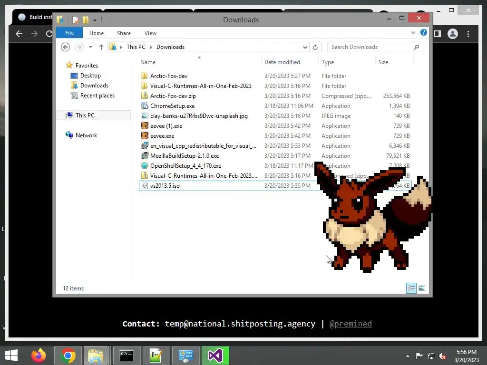This screenshot has height=365, width=487.
Task: Sort by the Name column header
Action: 148,62
